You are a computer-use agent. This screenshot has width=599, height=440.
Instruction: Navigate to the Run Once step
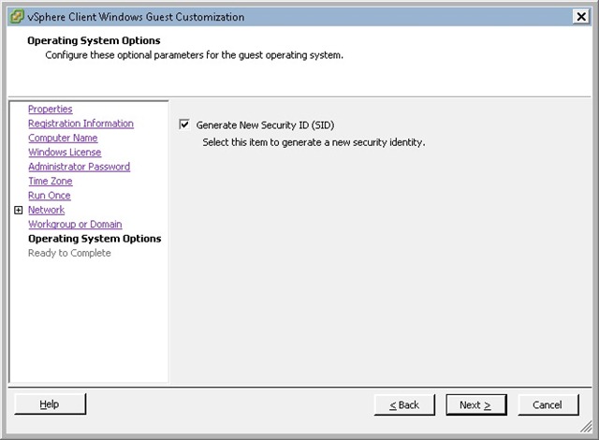(49, 196)
